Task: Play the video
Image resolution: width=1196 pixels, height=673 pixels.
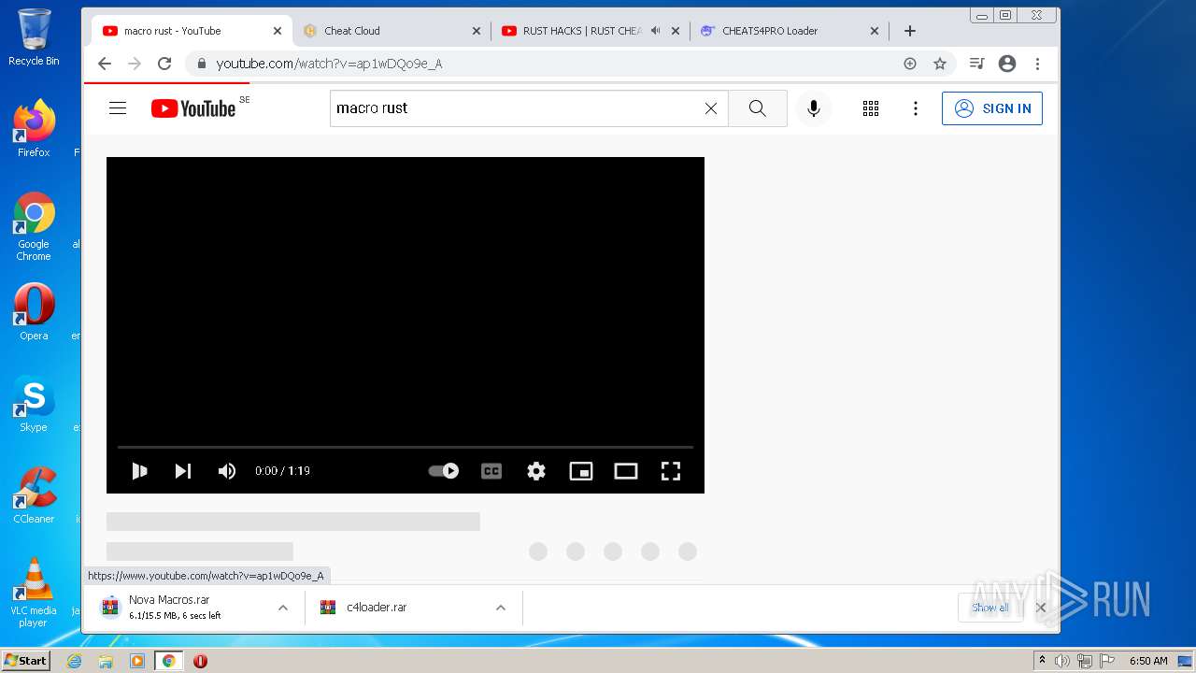Action: point(139,471)
